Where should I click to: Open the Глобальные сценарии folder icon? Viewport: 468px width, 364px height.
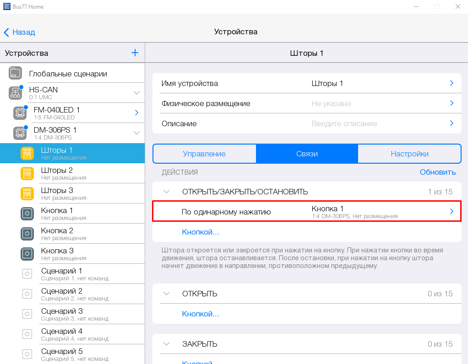(15, 73)
